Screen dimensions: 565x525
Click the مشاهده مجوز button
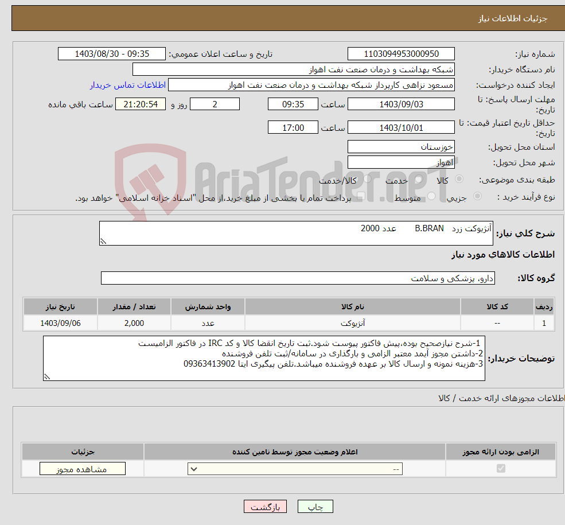tap(83, 469)
